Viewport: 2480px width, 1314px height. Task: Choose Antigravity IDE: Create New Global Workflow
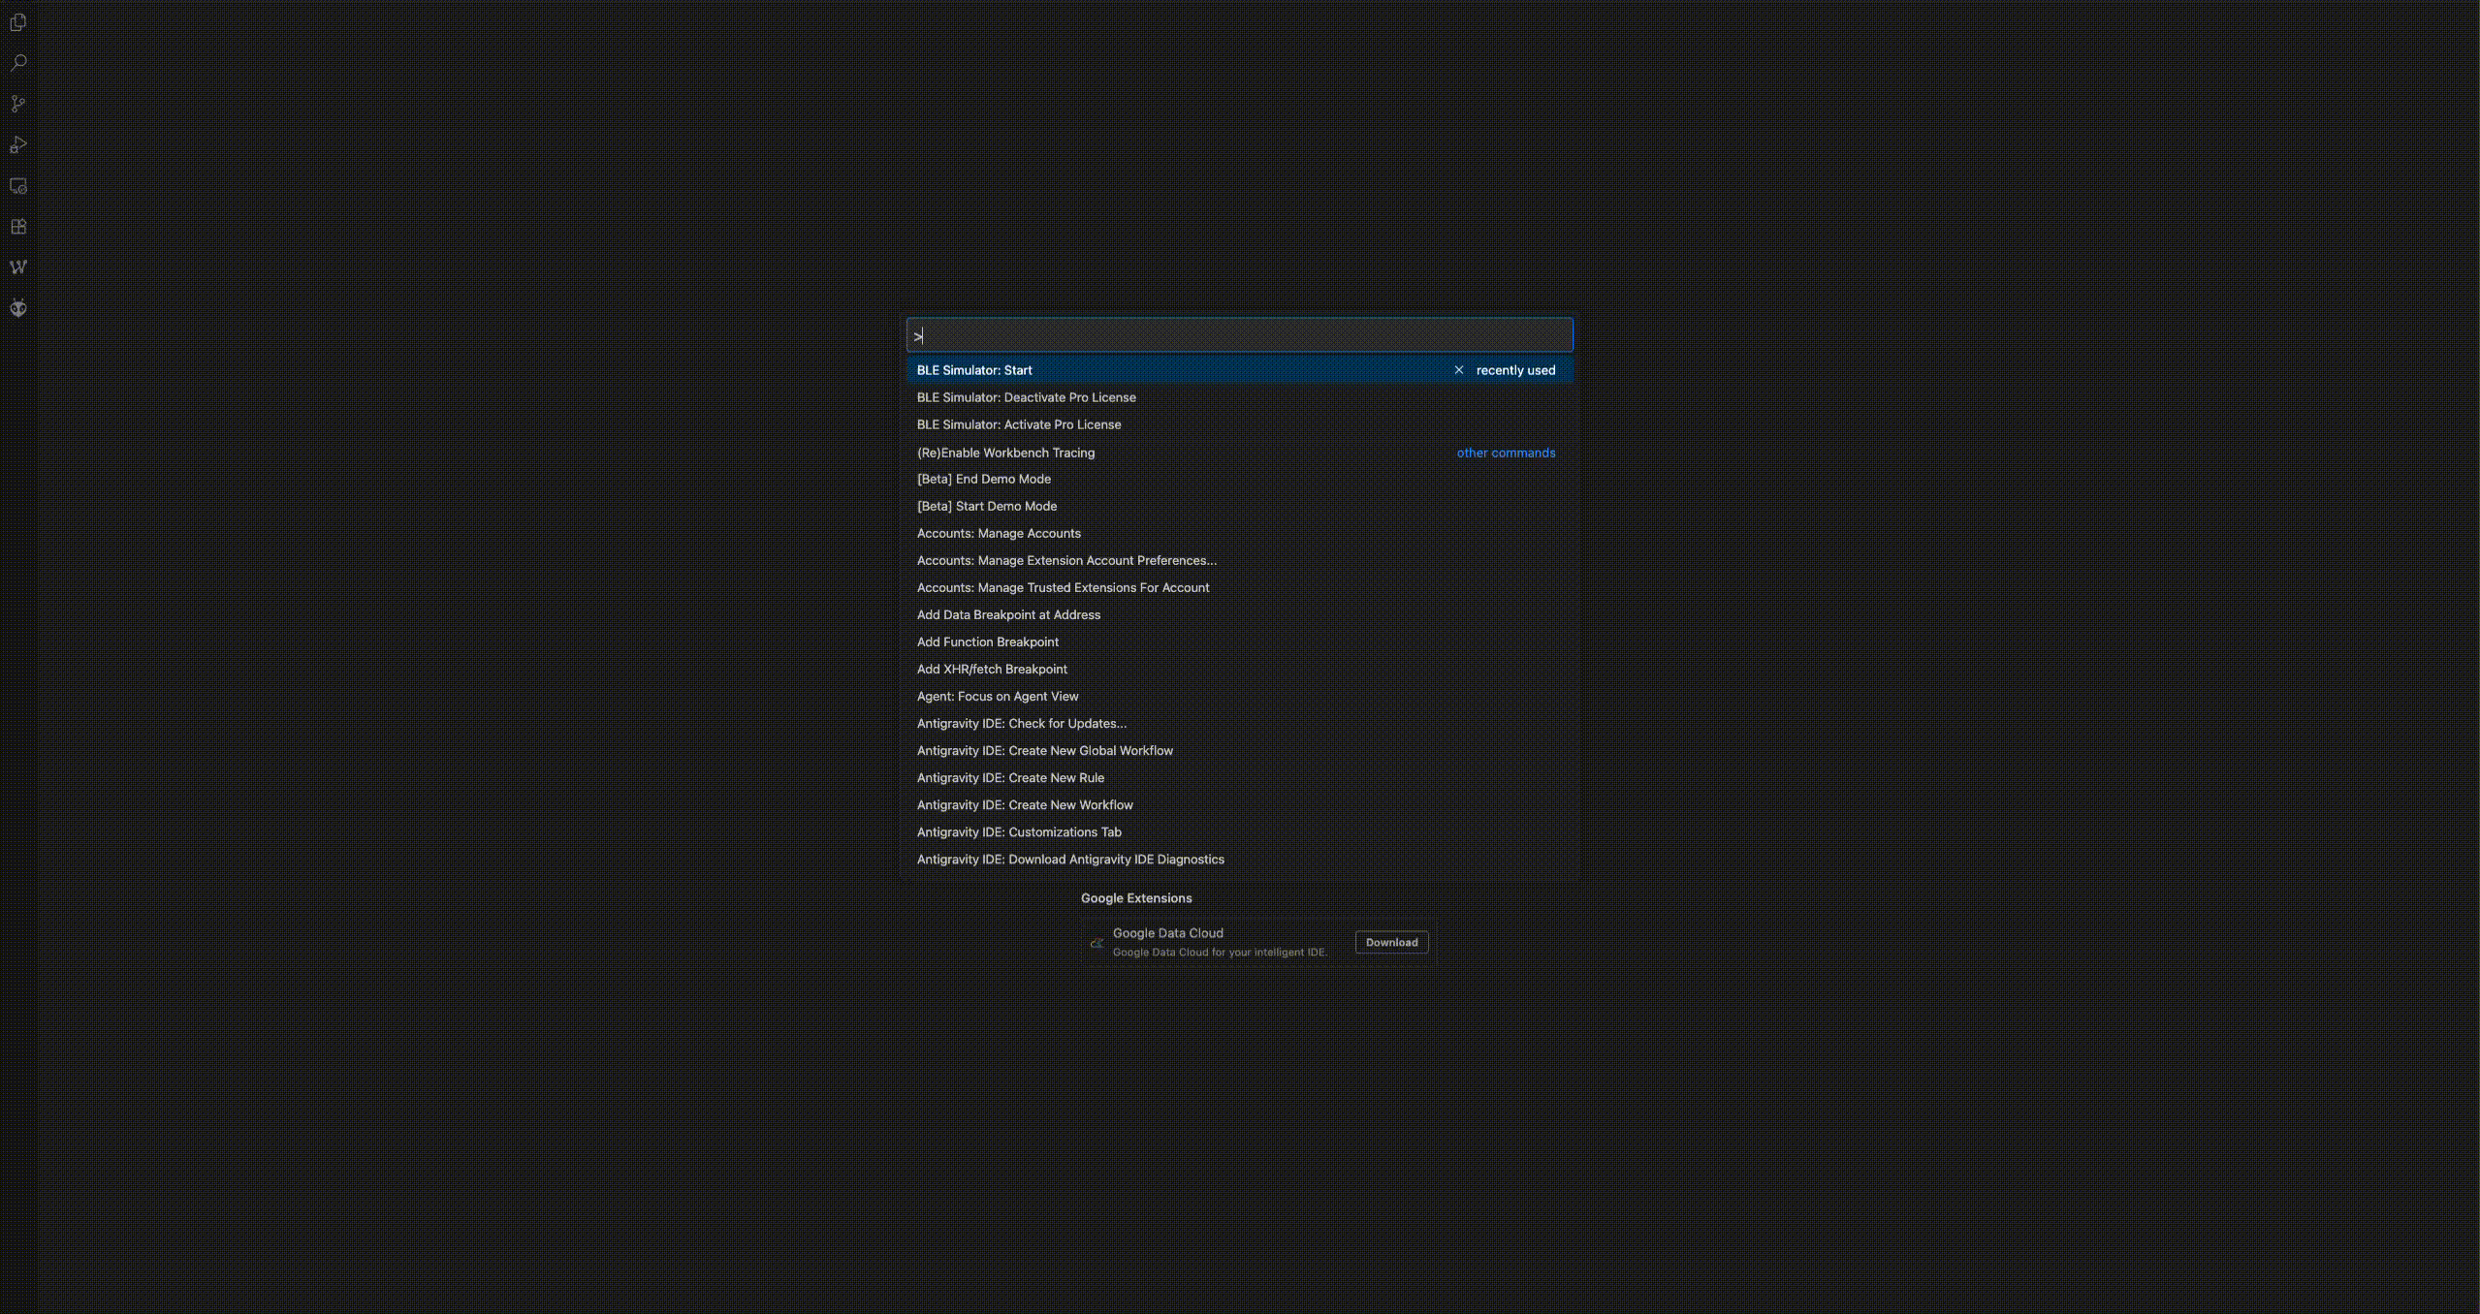1239,750
